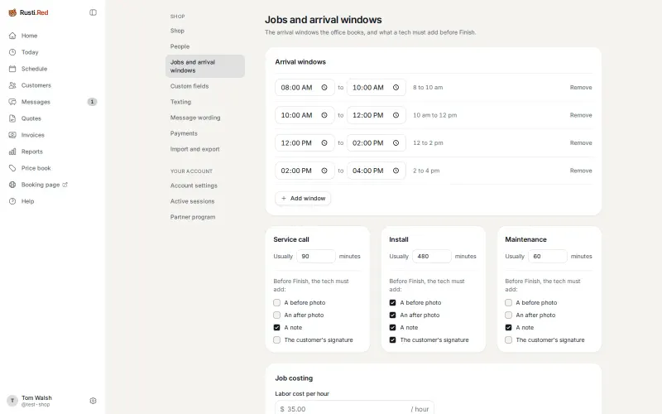Image resolution: width=662 pixels, height=414 pixels.
Task: Click the Help question mark icon
Action: click(12, 201)
